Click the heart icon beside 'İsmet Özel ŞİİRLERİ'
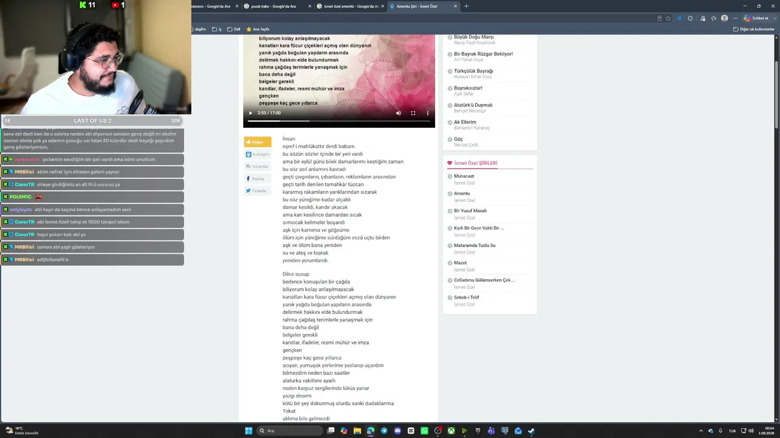The height and width of the screenshot is (438, 780). click(x=450, y=163)
